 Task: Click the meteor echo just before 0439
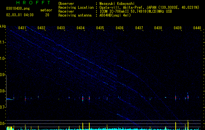coord(176,98)
